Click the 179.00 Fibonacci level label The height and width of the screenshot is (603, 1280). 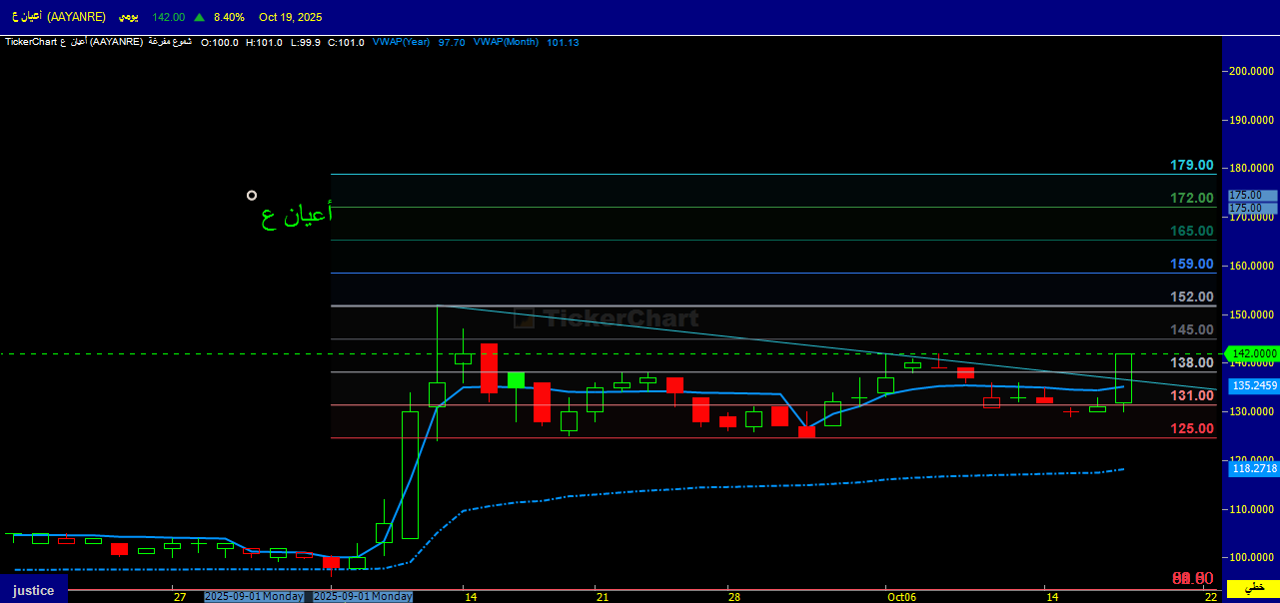click(x=1192, y=166)
